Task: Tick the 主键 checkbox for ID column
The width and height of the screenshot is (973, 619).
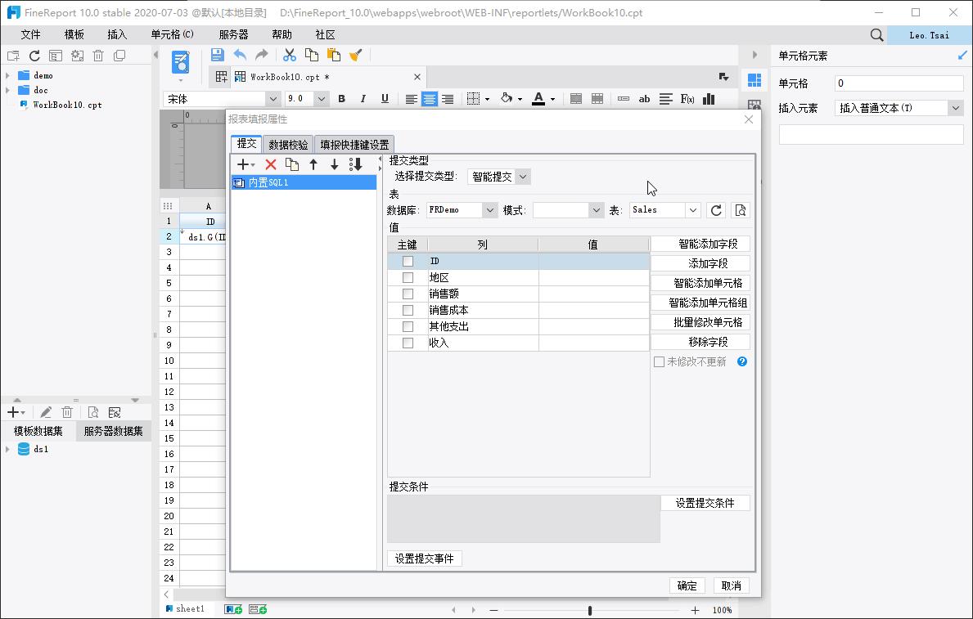Action: pos(407,260)
